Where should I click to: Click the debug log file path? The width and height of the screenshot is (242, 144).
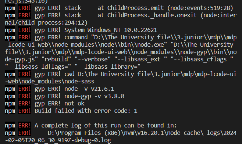121,137
